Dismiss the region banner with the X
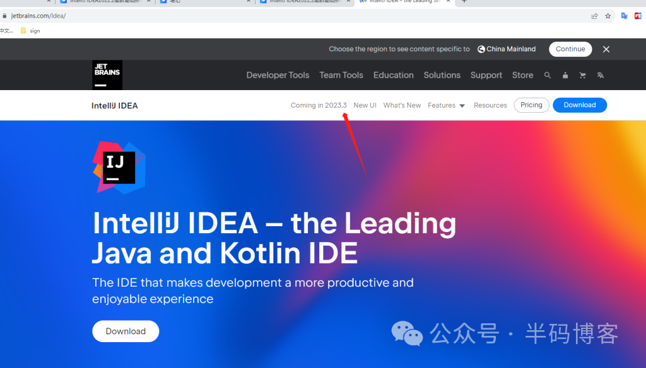Viewport: 646px width, 368px height. pos(606,49)
